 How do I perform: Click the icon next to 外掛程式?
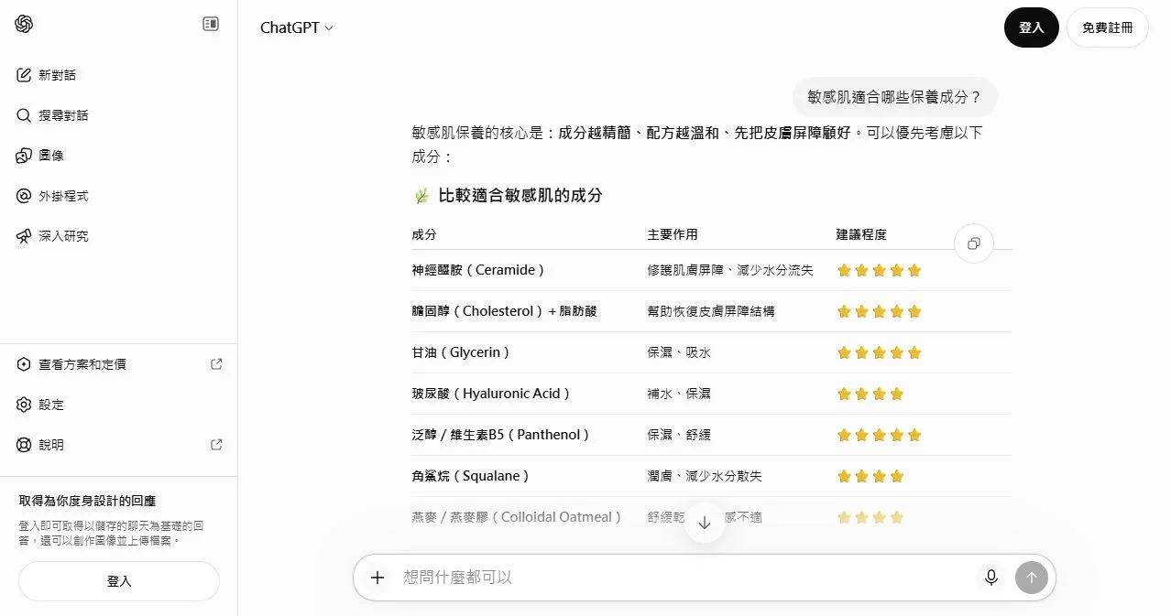point(24,196)
